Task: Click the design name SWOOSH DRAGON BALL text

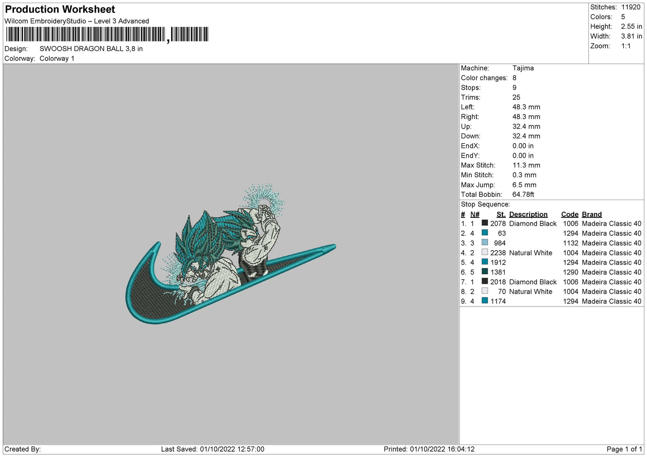Action: (x=91, y=49)
